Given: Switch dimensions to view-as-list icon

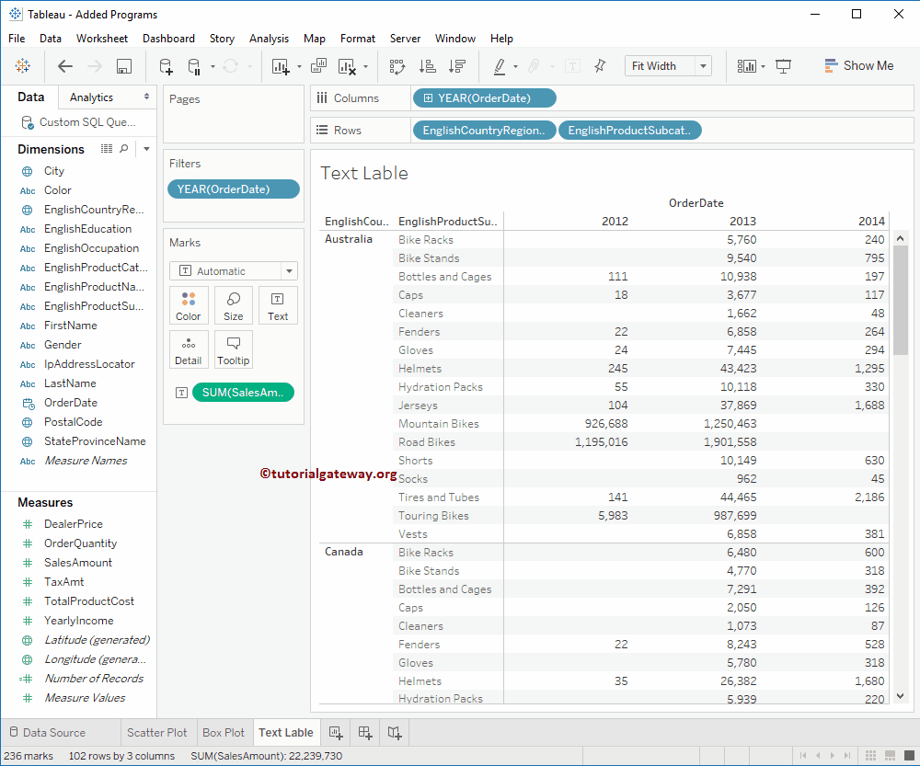Looking at the screenshot, I should 107,149.
